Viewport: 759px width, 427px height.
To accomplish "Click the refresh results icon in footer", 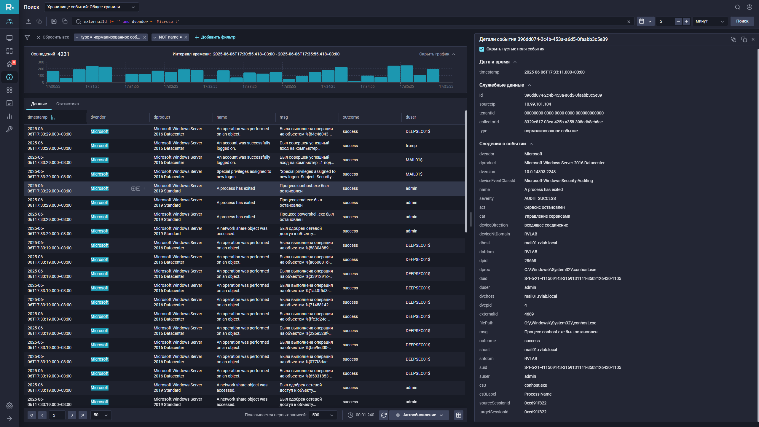I will pyautogui.click(x=383, y=415).
